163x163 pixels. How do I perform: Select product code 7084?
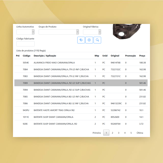tap(25, 69)
